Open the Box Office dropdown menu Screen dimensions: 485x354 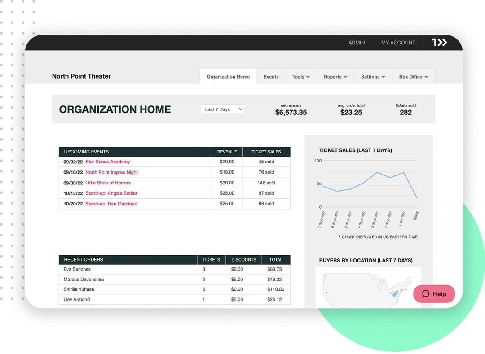(414, 77)
